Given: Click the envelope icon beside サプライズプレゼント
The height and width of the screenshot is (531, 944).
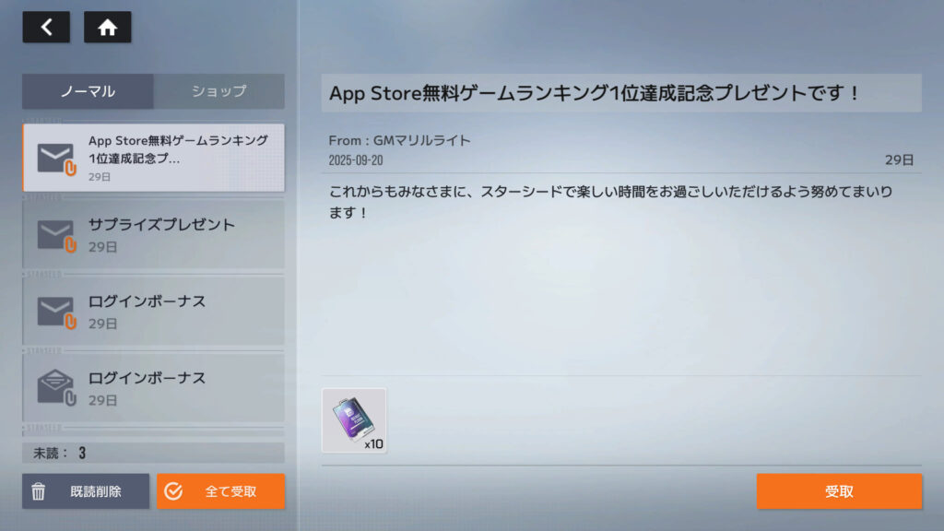Looking at the screenshot, I should [55, 235].
